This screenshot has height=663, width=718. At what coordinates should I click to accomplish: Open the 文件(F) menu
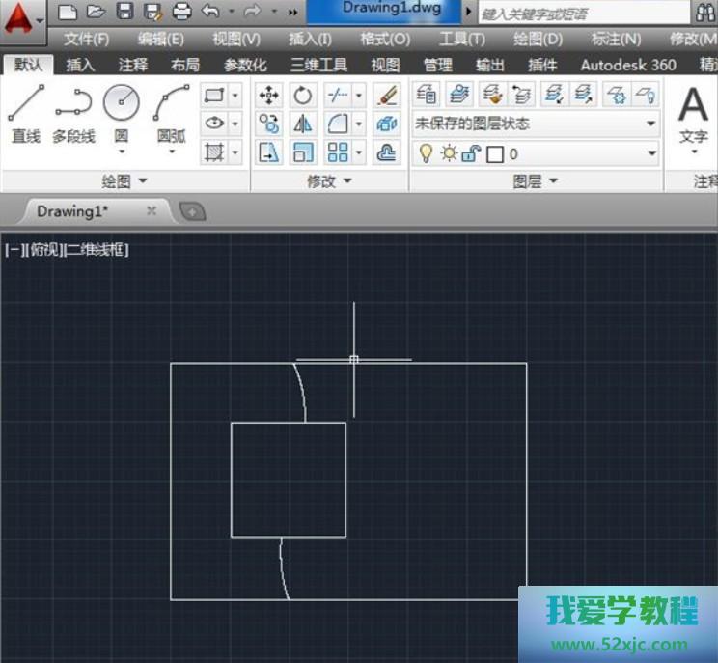[86, 39]
